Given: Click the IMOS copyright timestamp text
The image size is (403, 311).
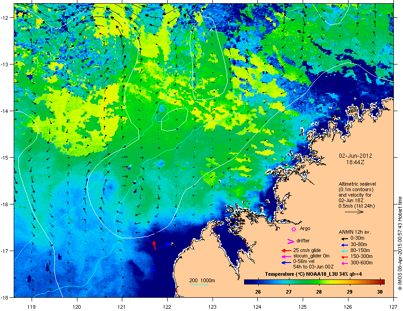Looking at the screenshot, I should tap(400, 243).
